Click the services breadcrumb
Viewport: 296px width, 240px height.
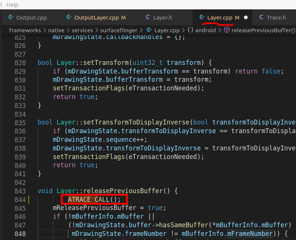click(82, 30)
